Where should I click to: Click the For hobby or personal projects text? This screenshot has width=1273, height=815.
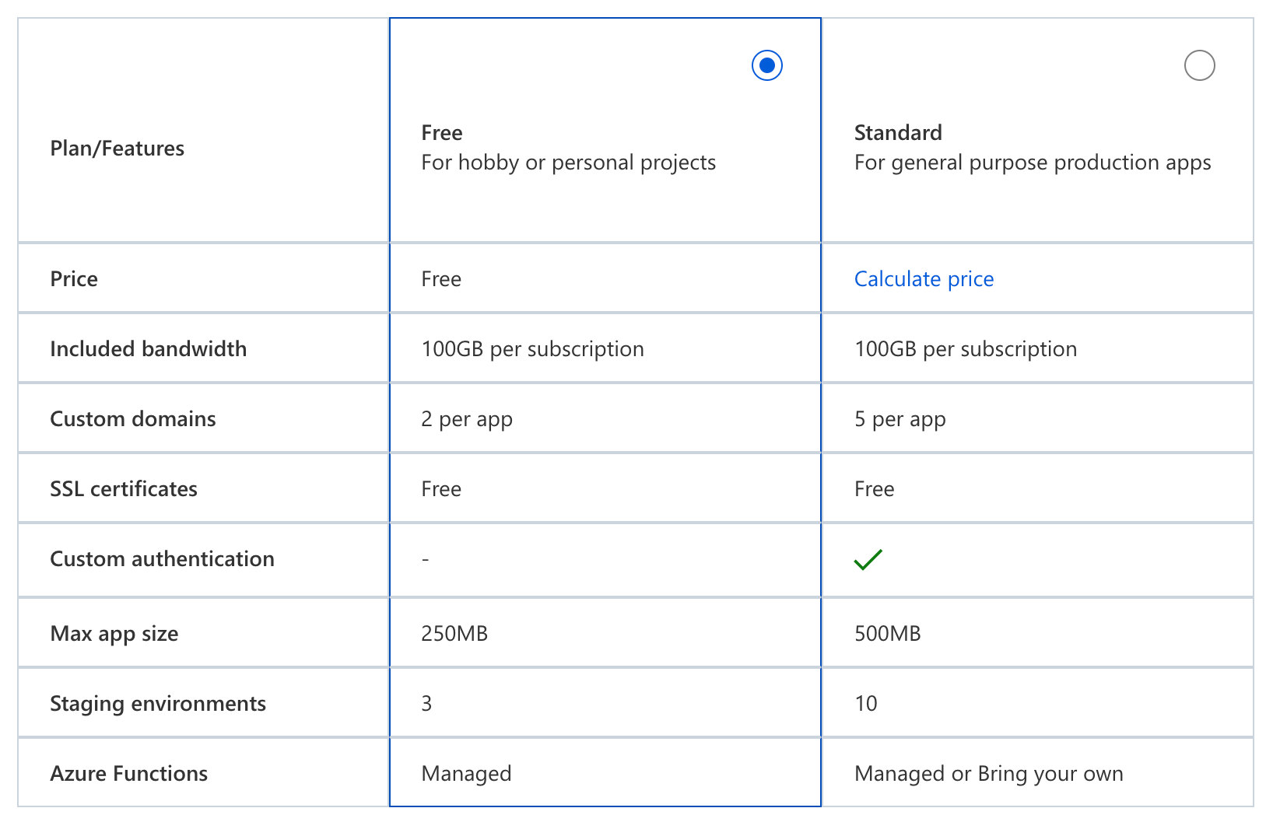(568, 163)
